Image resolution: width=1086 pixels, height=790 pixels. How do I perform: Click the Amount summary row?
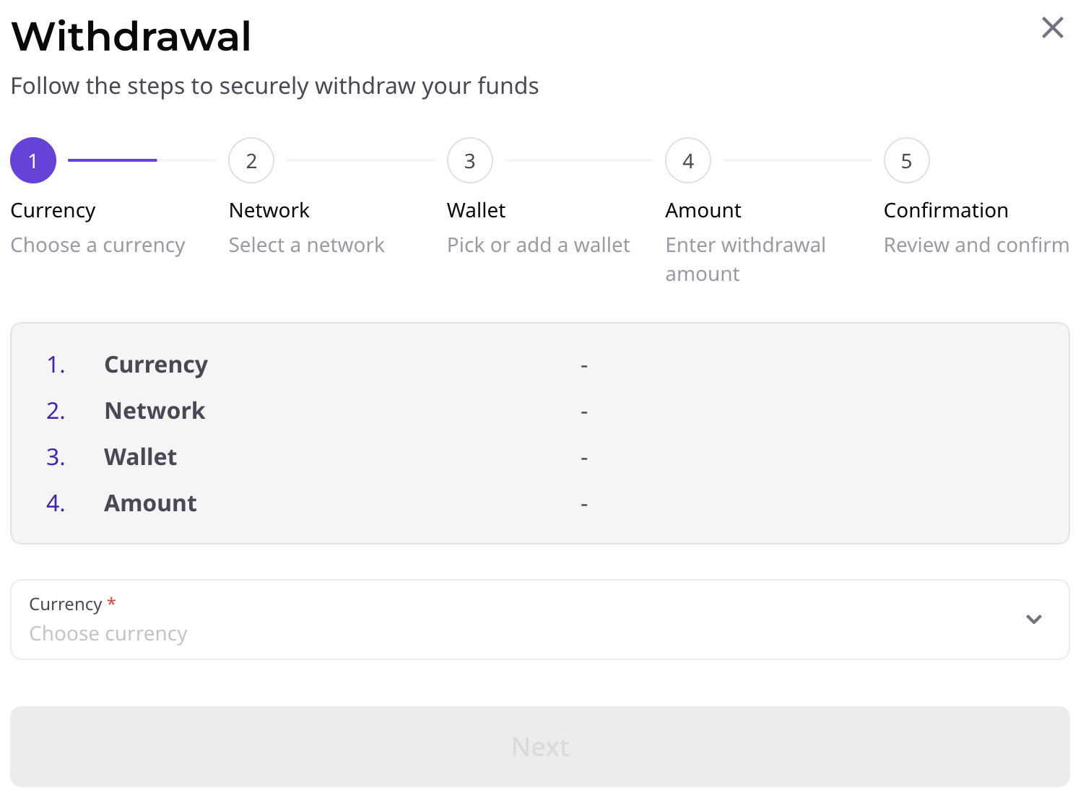click(150, 503)
